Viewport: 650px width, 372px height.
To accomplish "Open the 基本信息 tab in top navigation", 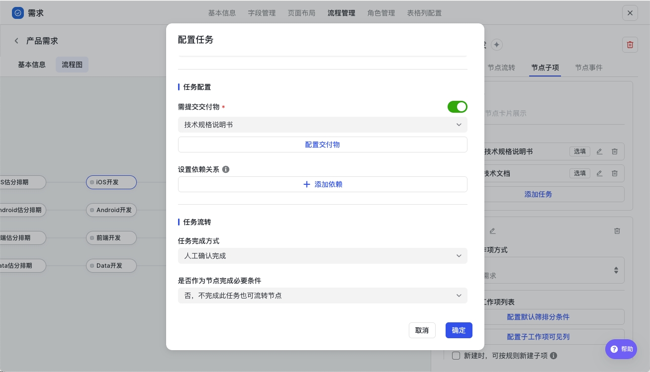I will pos(222,13).
